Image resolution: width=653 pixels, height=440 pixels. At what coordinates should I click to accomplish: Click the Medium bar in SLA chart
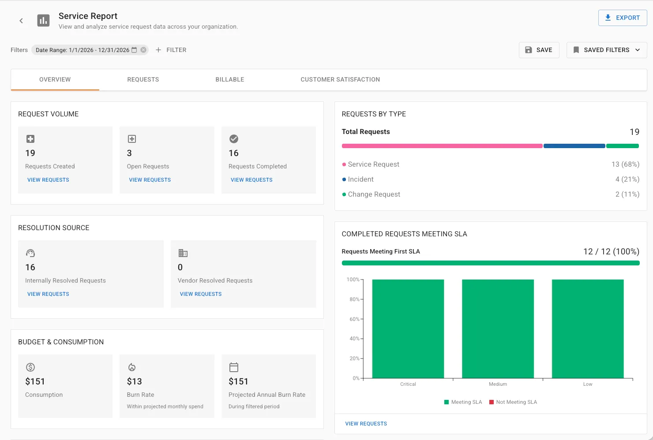coord(498,329)
